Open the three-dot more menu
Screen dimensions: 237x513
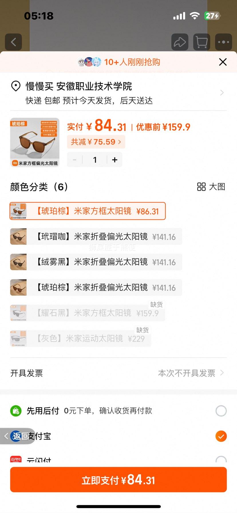click(x=223, y=42)
